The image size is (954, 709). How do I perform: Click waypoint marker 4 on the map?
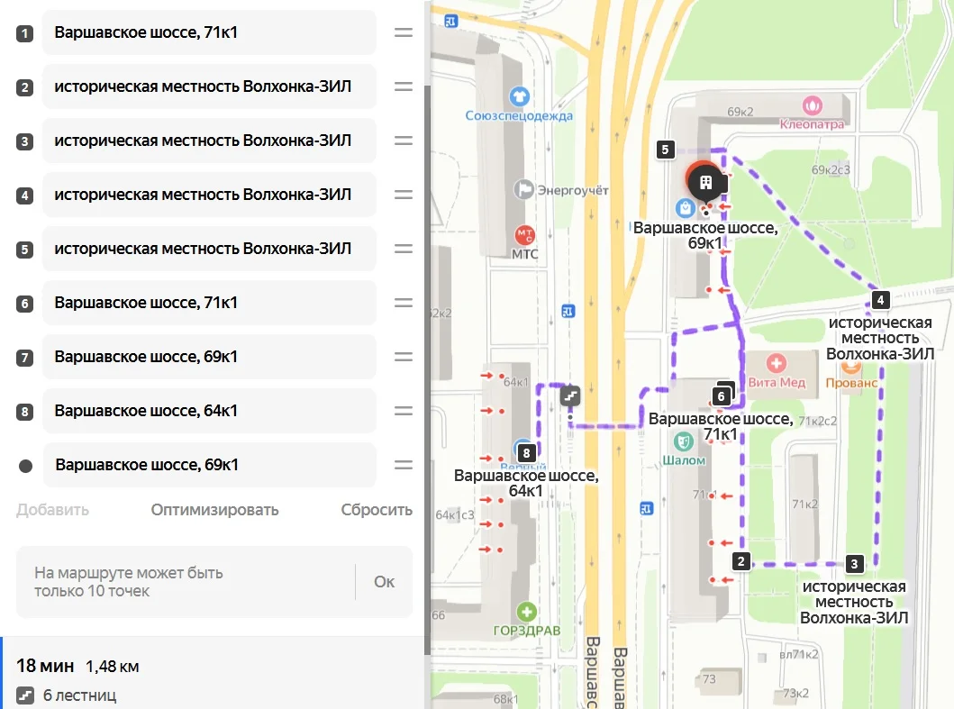pos(880,299)
